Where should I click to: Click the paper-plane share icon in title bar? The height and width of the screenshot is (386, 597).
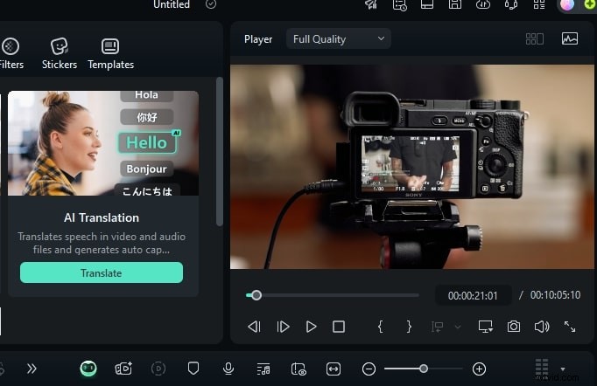(371, 4)
